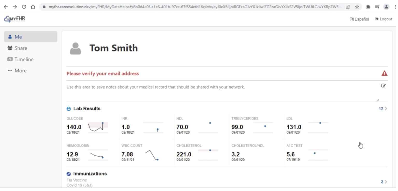Click the Timeline newspaper icon
Screen dimensions: 398x191
(x=11, y=59)
